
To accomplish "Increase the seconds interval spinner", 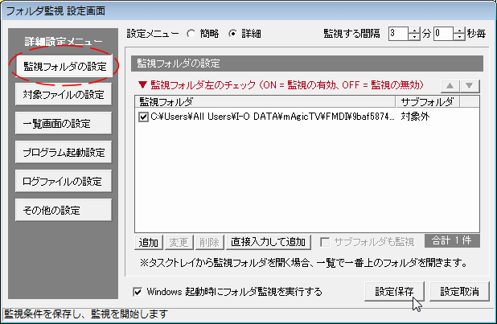I will [458, 31].
